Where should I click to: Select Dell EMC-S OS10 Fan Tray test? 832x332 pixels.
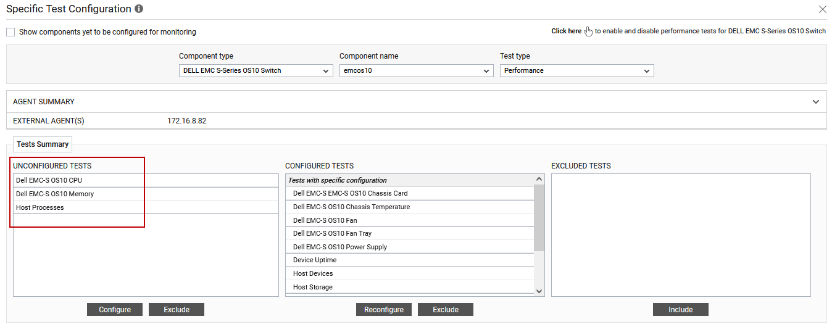point(410,233)
